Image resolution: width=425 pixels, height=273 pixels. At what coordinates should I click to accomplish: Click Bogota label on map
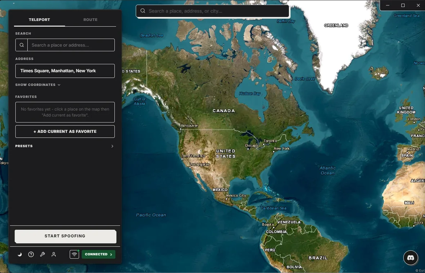tap(268, 224)
